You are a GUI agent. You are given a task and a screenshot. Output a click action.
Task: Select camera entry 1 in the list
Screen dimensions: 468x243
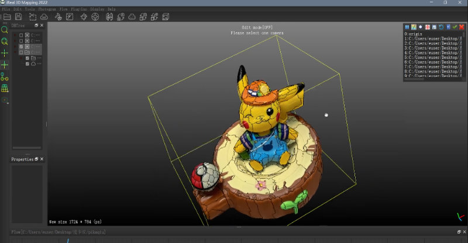click(x=433, y=39)
